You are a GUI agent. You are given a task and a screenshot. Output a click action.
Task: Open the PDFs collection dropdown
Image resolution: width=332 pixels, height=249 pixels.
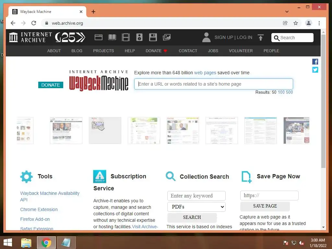(x=196, y=207)
